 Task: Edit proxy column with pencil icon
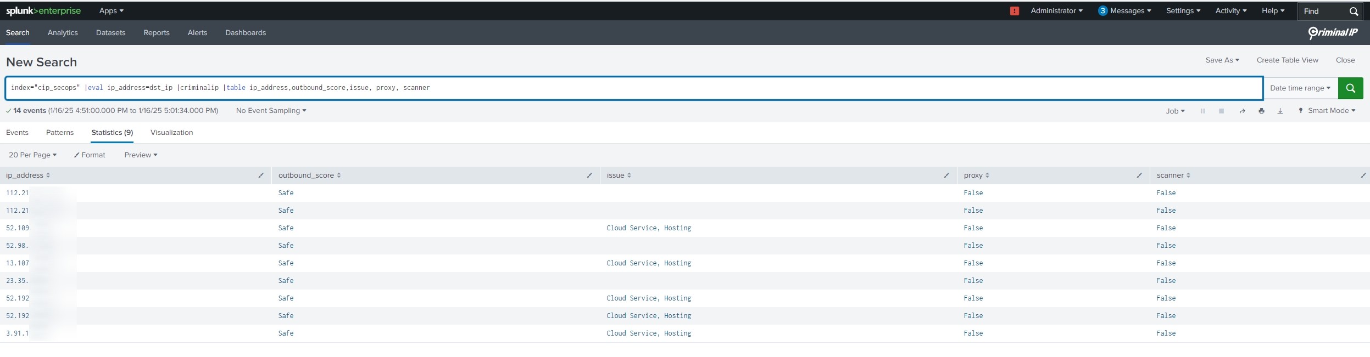[1139, 175]
